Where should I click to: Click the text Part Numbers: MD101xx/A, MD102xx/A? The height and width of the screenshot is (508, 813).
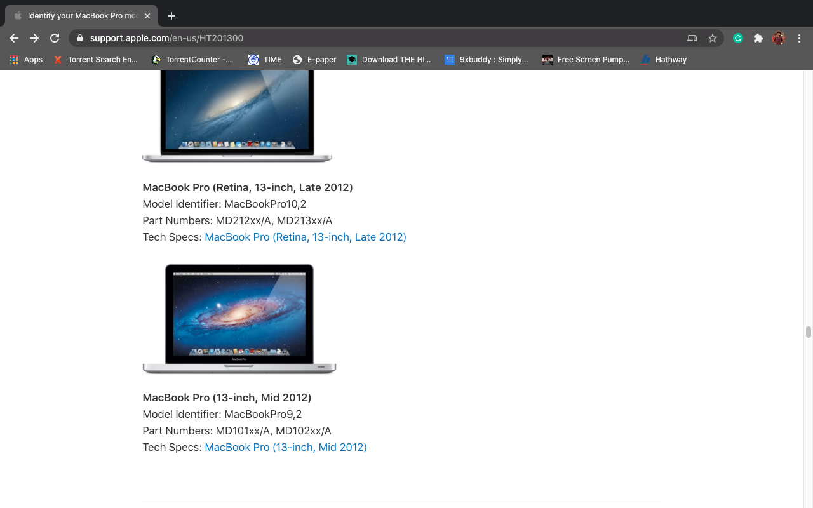click(x=237, y=431)
